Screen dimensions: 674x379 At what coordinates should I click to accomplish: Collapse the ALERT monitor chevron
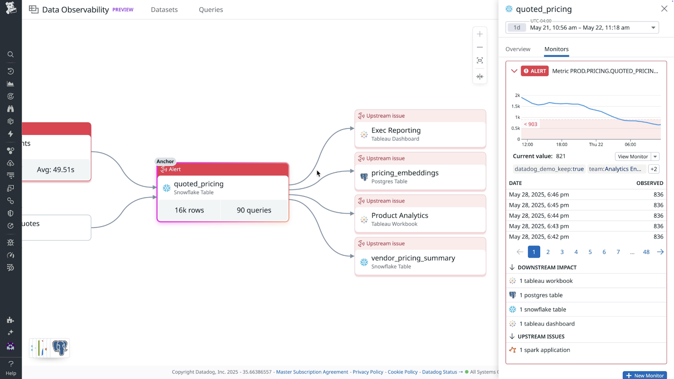click(514, 71)
